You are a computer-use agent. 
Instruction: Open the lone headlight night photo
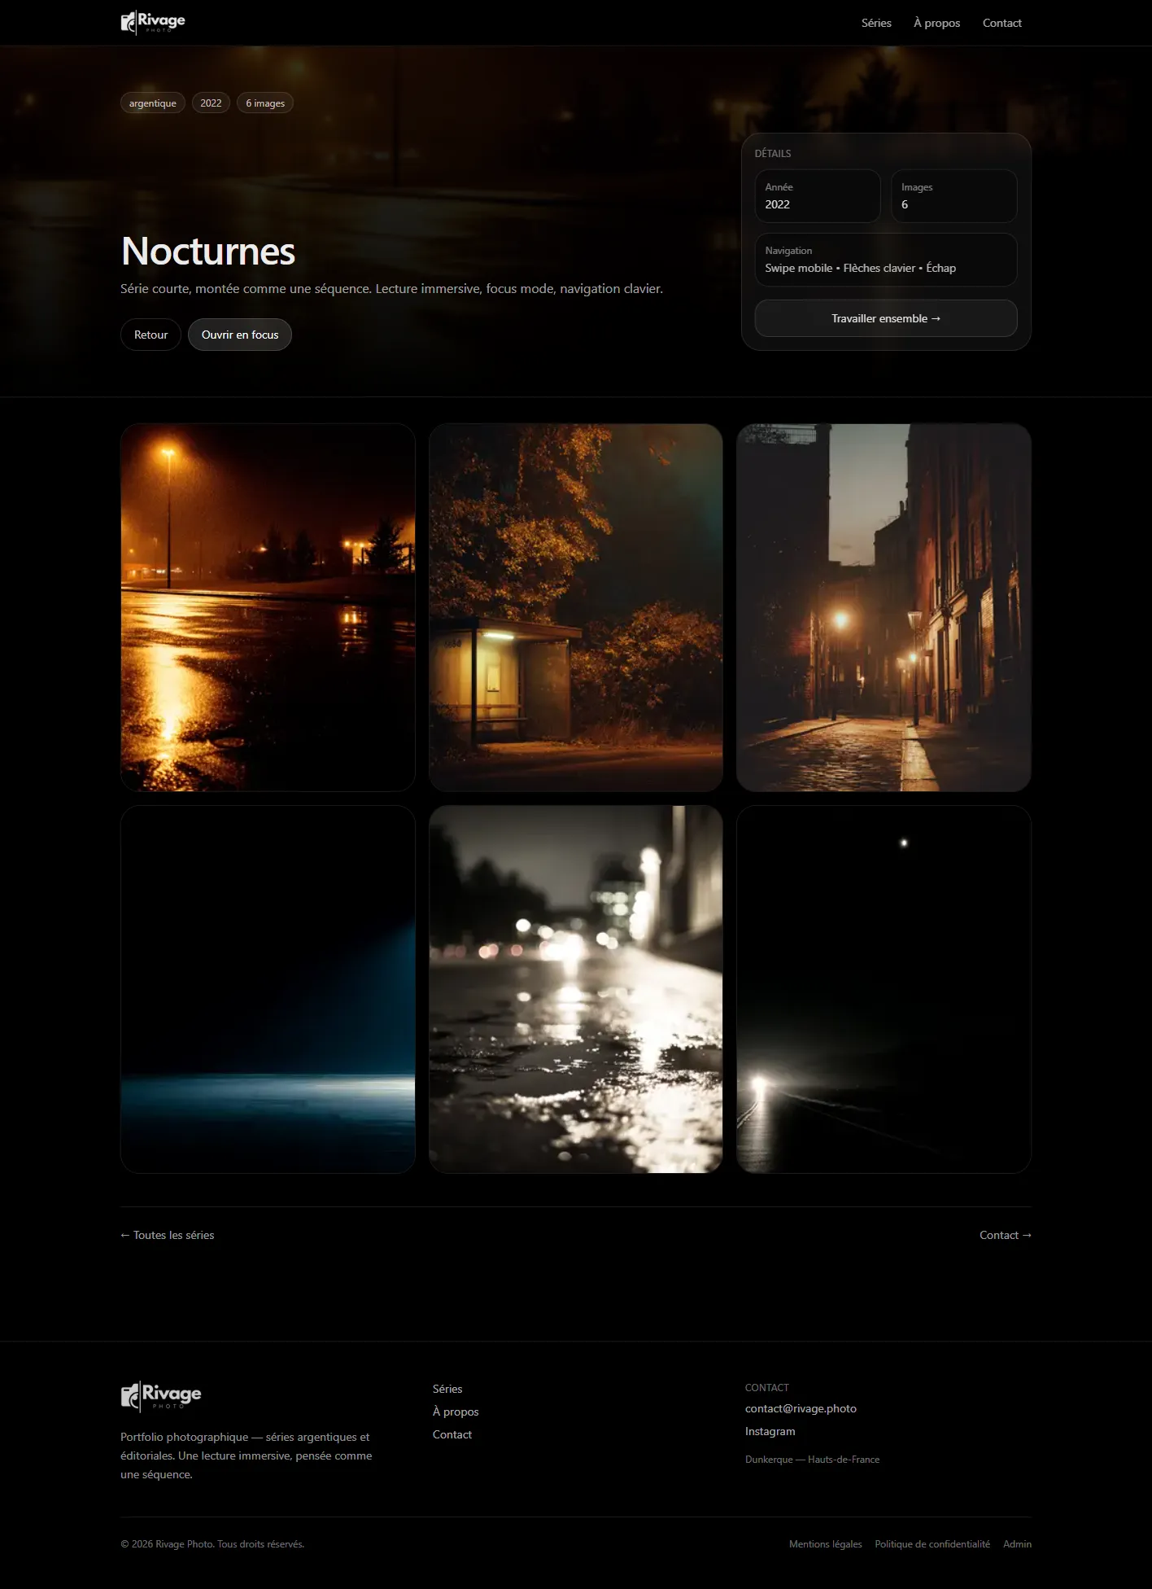pyautogui.click(x=884, y=989)
